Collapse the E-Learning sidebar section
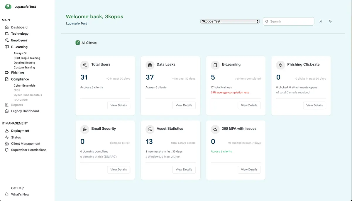This screenshot has height=201, width=352. [19, 46]
